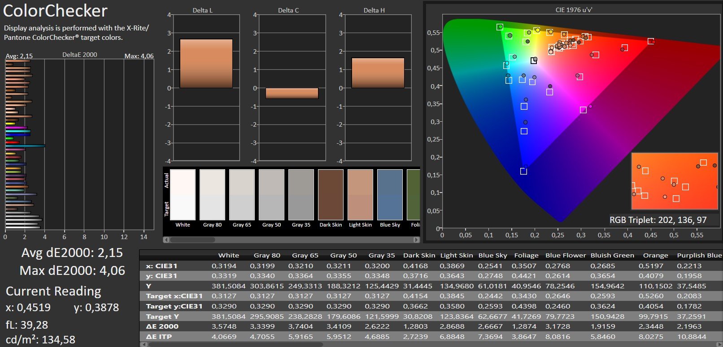Choose the Dark Skin color swatch
The height and width of the screenshot is (347, 723).
(331, 195)
